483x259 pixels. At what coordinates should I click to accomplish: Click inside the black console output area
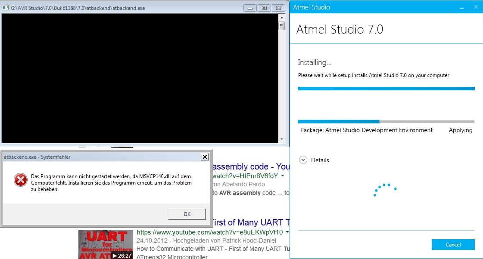(140, 78)
